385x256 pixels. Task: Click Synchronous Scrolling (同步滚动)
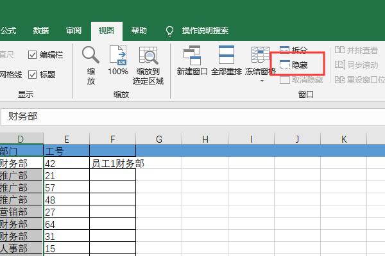356,65
